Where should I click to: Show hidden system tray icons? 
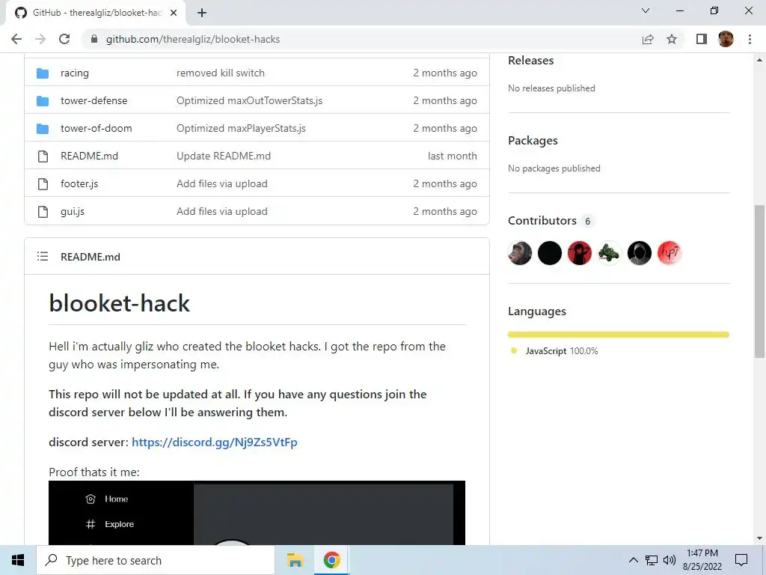point(633,560)
